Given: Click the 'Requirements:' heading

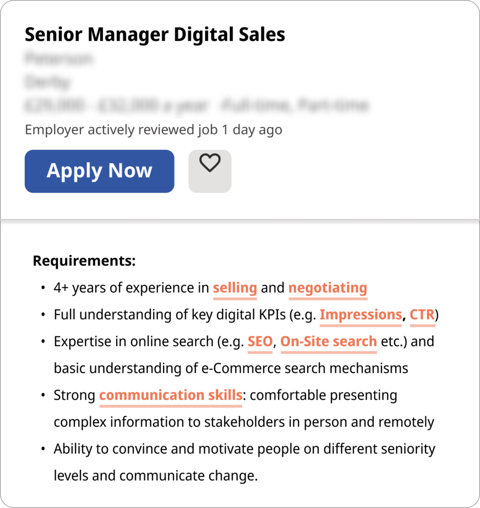Looking at the screenshot, I should pos(84,260).
